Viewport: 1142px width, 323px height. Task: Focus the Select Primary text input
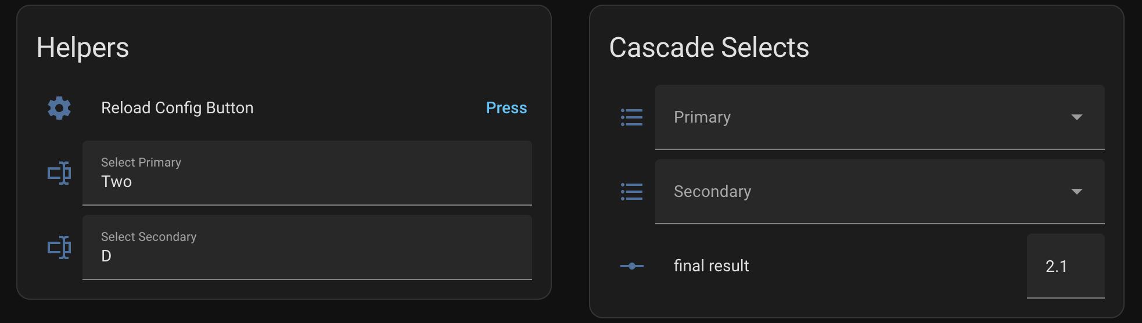(x=307, y=182)
